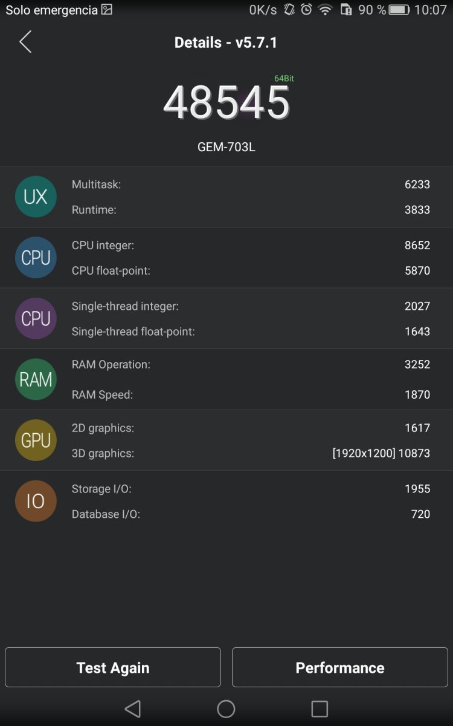Tap the blue CPU category icon
Image resolution: width=453 pixels, height=726 pixels.
coord(36,258)
